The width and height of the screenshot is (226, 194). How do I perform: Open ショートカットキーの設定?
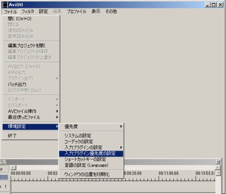[x=91, y=159]
